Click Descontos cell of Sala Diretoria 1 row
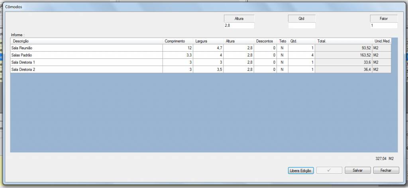This screenshot has width=408, height=188. click(265, 62)
